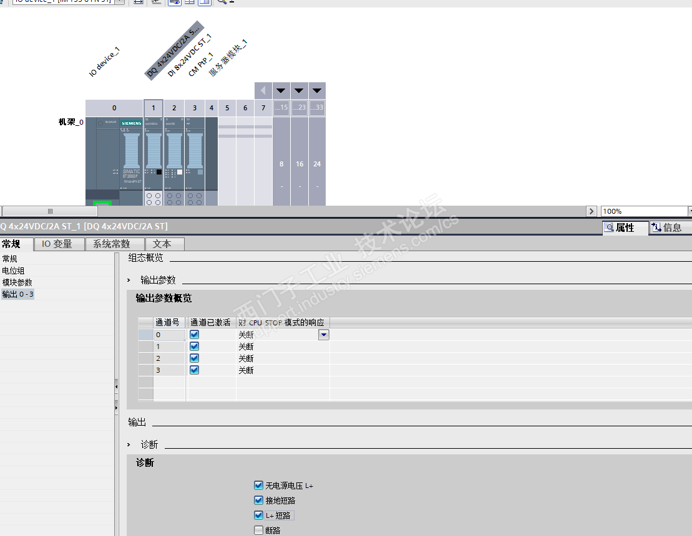The height and width of the screenshot is (536, 692).
Task: Click the IO device_1 rack label
Action: click(x=104, y=62)
